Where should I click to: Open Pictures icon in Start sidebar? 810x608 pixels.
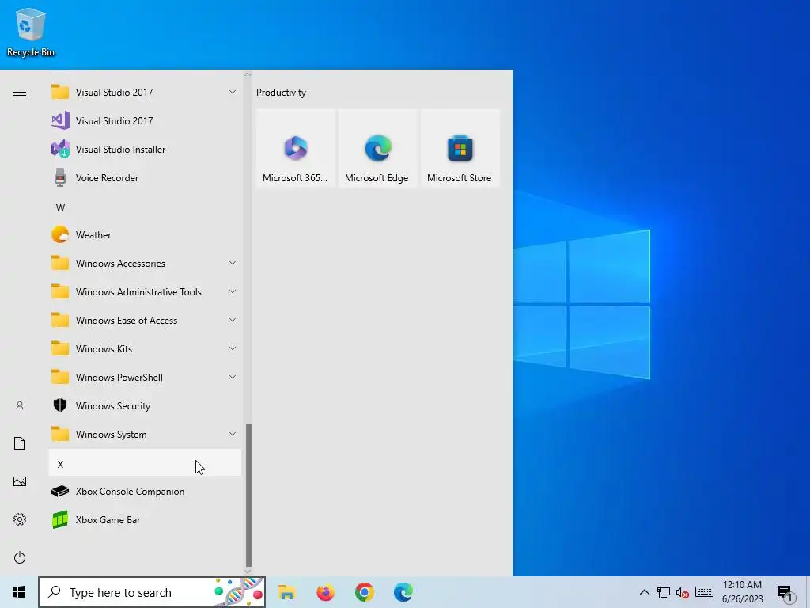pyautogui.click(x=20, y=481)
